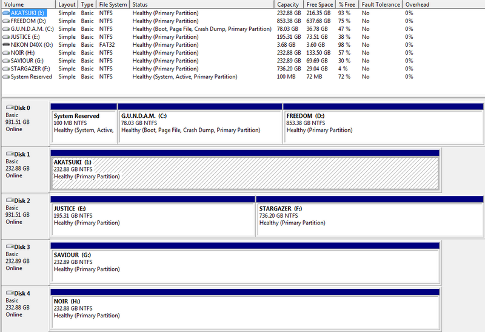Click the SAVIOUR (G:) partition block on Disk 3
This screenshot has height=332, width=485.
click(245, 265)
